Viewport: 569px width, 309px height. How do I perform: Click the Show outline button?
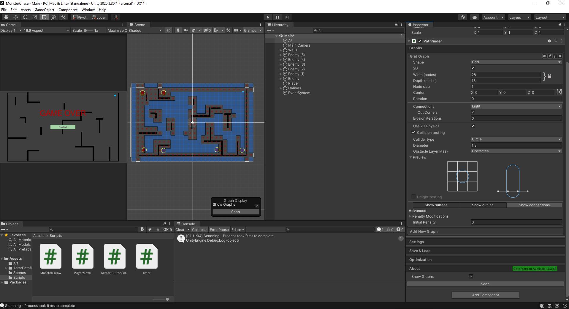point(483,205)
